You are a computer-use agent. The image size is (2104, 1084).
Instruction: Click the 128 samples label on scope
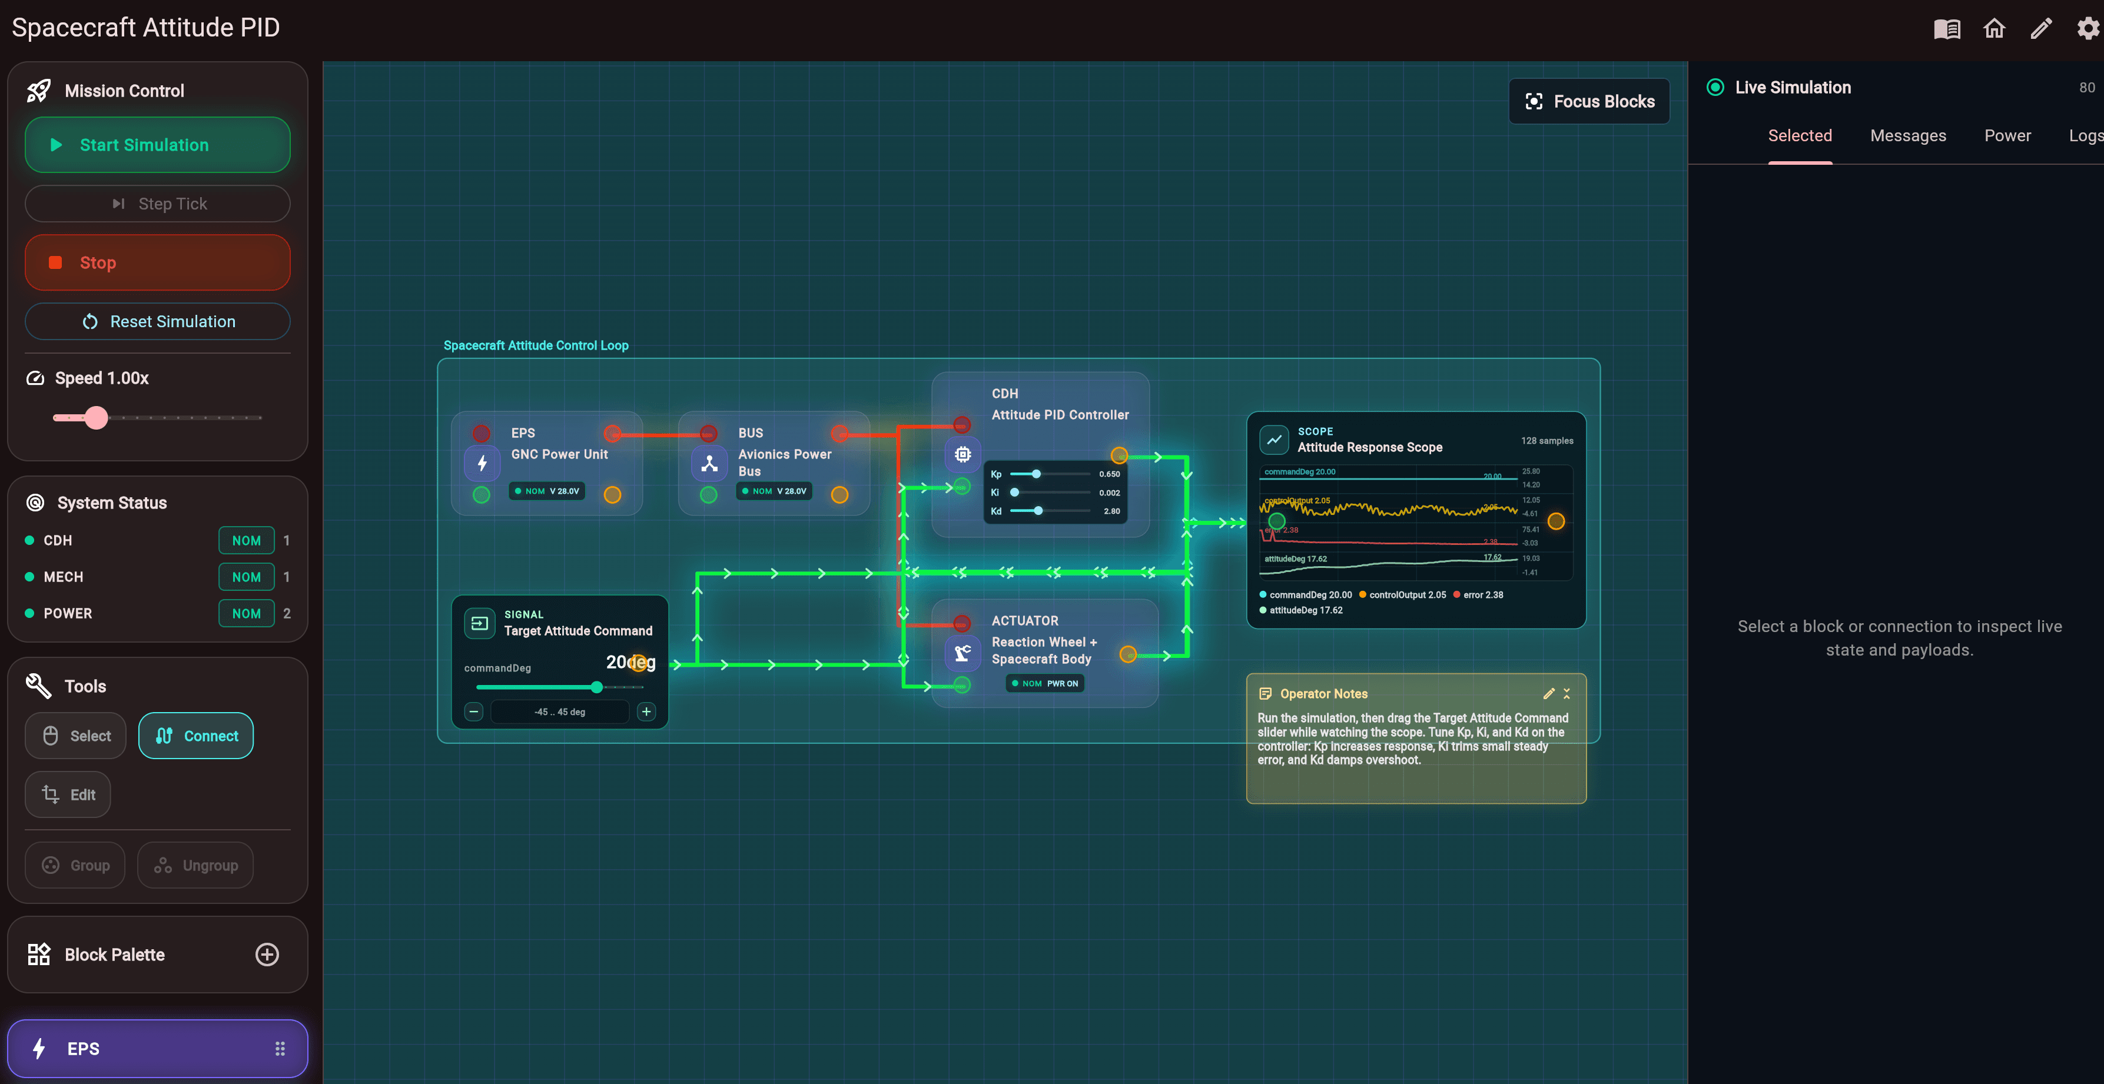pos(1547,441)
